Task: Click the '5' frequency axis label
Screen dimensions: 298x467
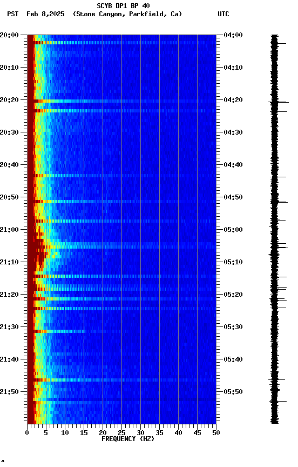Action: coord(46,433)
